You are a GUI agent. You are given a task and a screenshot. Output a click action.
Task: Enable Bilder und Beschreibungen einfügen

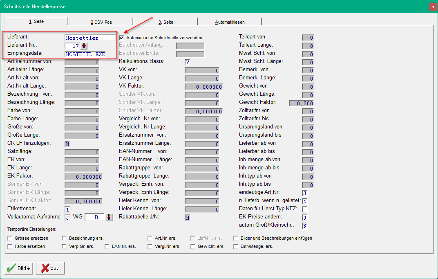tap(236, 238)
